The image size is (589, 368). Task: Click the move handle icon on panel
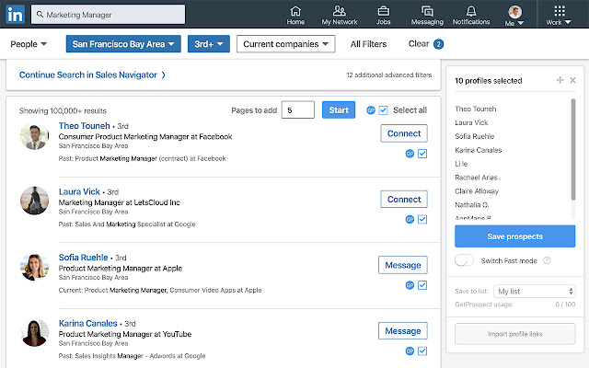pyautogui.click(x=560, y=81)
